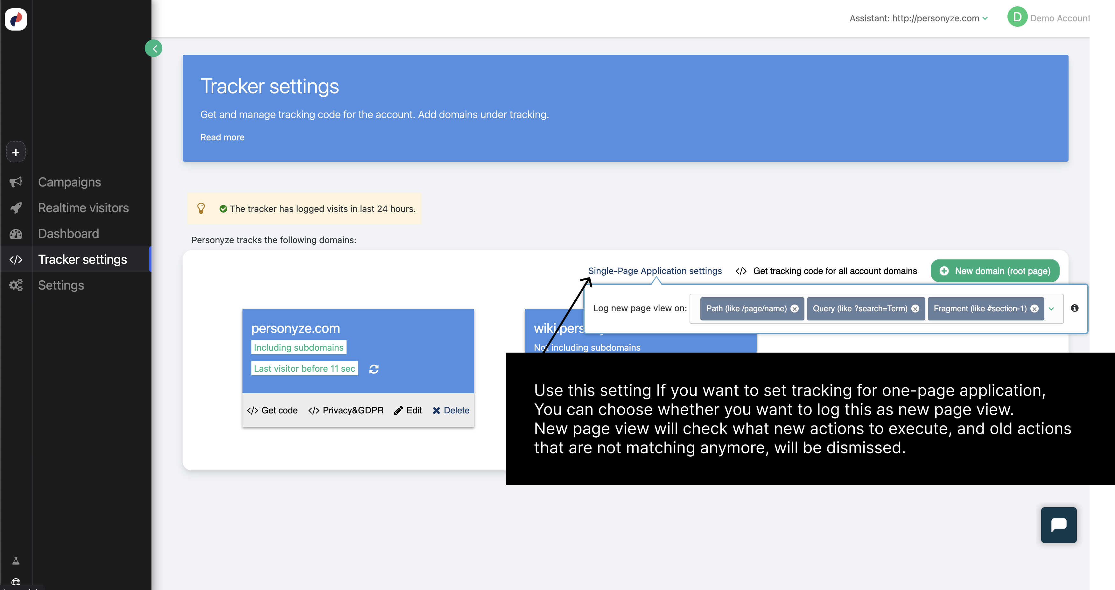Open the Assistant site dropdown
This screenshot has width=1115, height=590.
pos(918,18)
